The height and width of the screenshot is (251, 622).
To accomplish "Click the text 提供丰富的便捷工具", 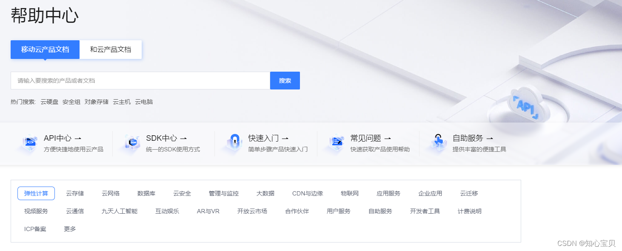I will 479,149.
